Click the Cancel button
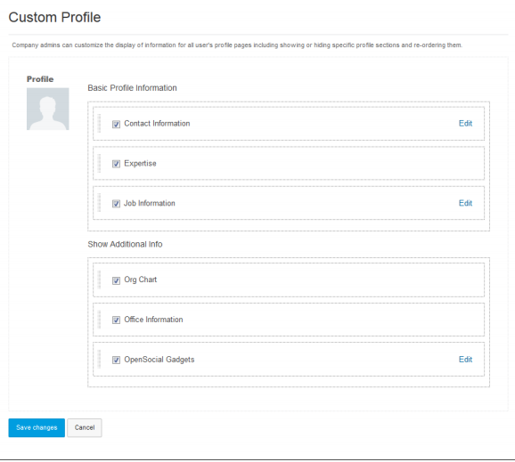Image resolution: width=515 pixels, height=462 pixels. point(85,427)
